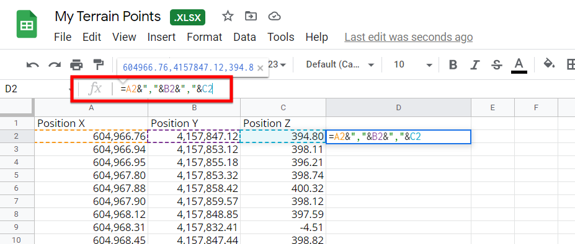Select row 1 header
Screen dimensions: 575x244
pyautogui.click(x=17, y=123)
